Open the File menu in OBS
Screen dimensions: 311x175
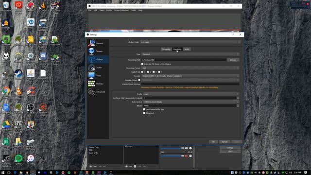point(89,10)
